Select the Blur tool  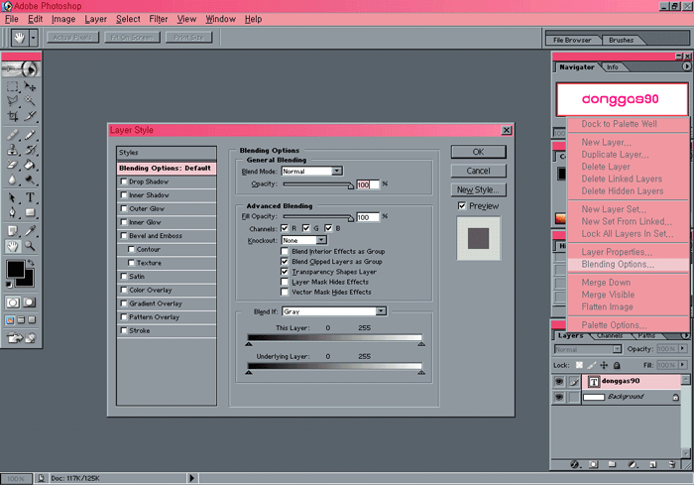pos(12,180)
